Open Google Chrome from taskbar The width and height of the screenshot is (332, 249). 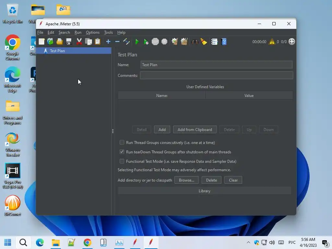point(88,243)
